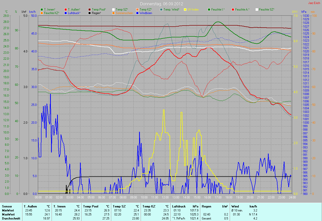This screenshot has height=221, width=322.
Task: Click the 12:00 time axis marker
Action: coord(165,197)
